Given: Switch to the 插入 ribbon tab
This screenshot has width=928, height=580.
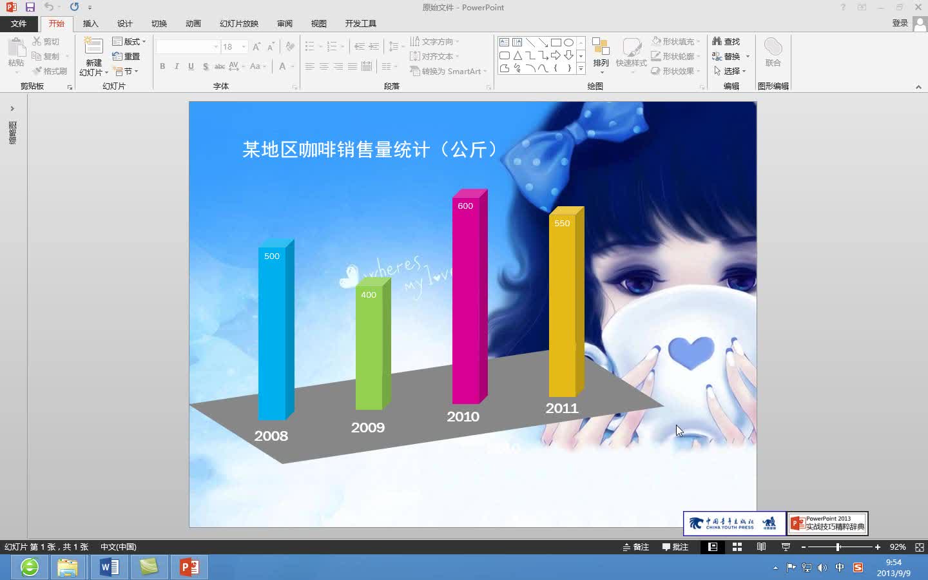Looking at the screenshot, I should [x=90, y=23].
